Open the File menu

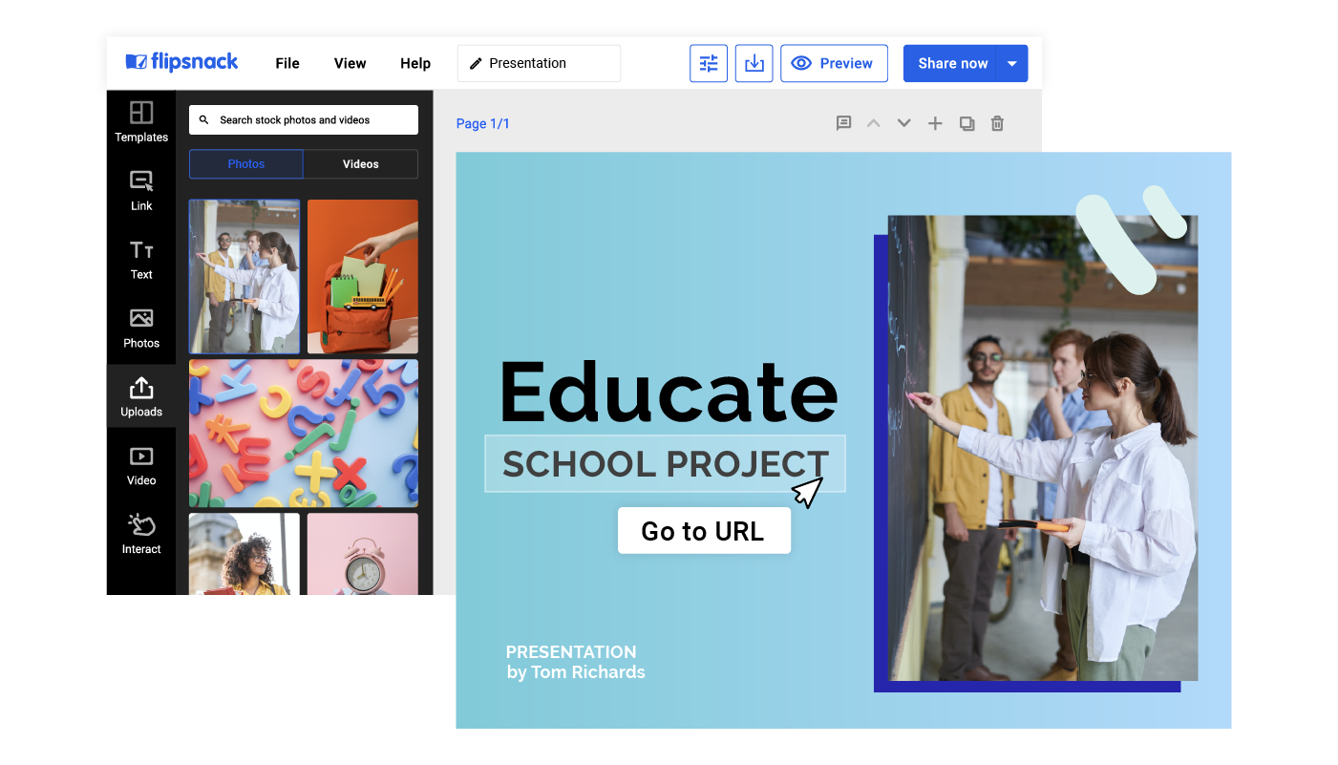287,63
